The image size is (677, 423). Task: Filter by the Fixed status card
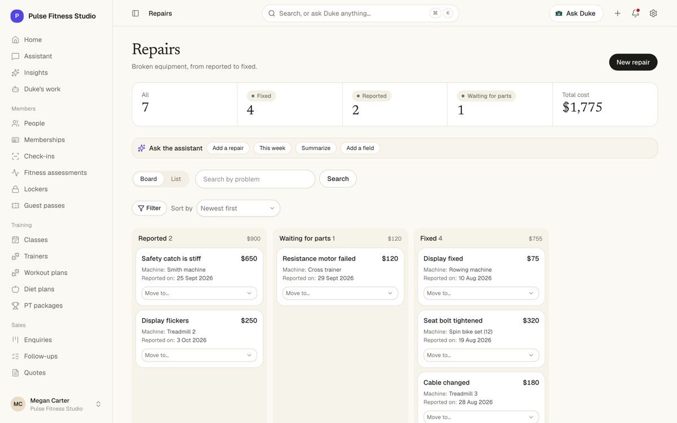pyautogui.click(x=289, y=104)
